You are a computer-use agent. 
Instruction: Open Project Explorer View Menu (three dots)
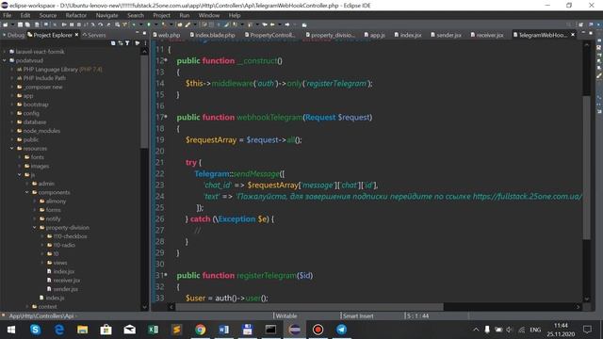145,43
